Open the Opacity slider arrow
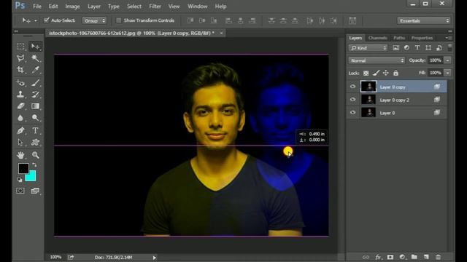 click(447, 60)
